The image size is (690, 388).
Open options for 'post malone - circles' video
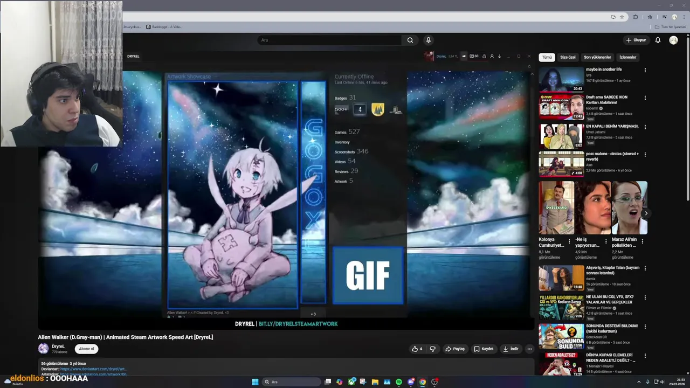coord(645,155)
